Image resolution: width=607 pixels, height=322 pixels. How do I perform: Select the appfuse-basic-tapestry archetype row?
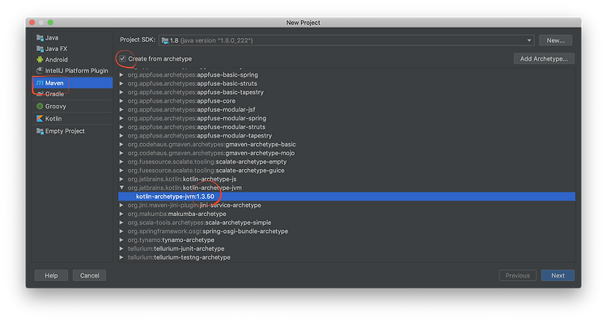pos(346,92)
